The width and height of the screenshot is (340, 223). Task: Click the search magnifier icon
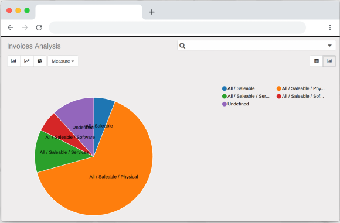click(182, 46)
